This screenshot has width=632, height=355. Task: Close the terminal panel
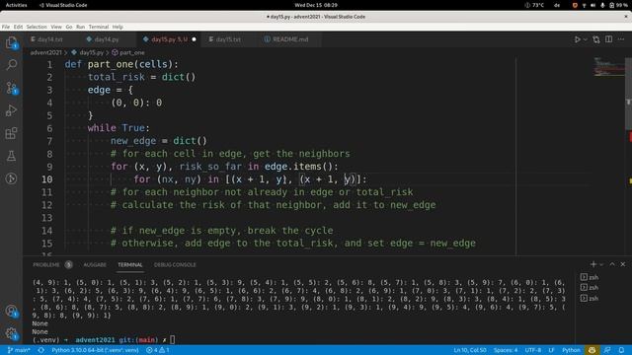pos(623,264)
